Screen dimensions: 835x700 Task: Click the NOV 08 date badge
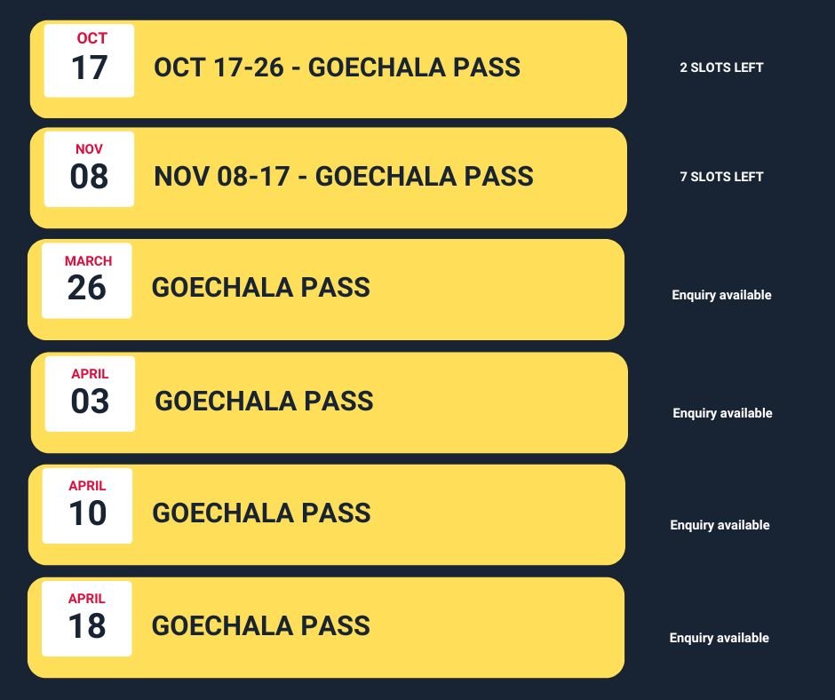pyautogui.click(x=89, y=170)
